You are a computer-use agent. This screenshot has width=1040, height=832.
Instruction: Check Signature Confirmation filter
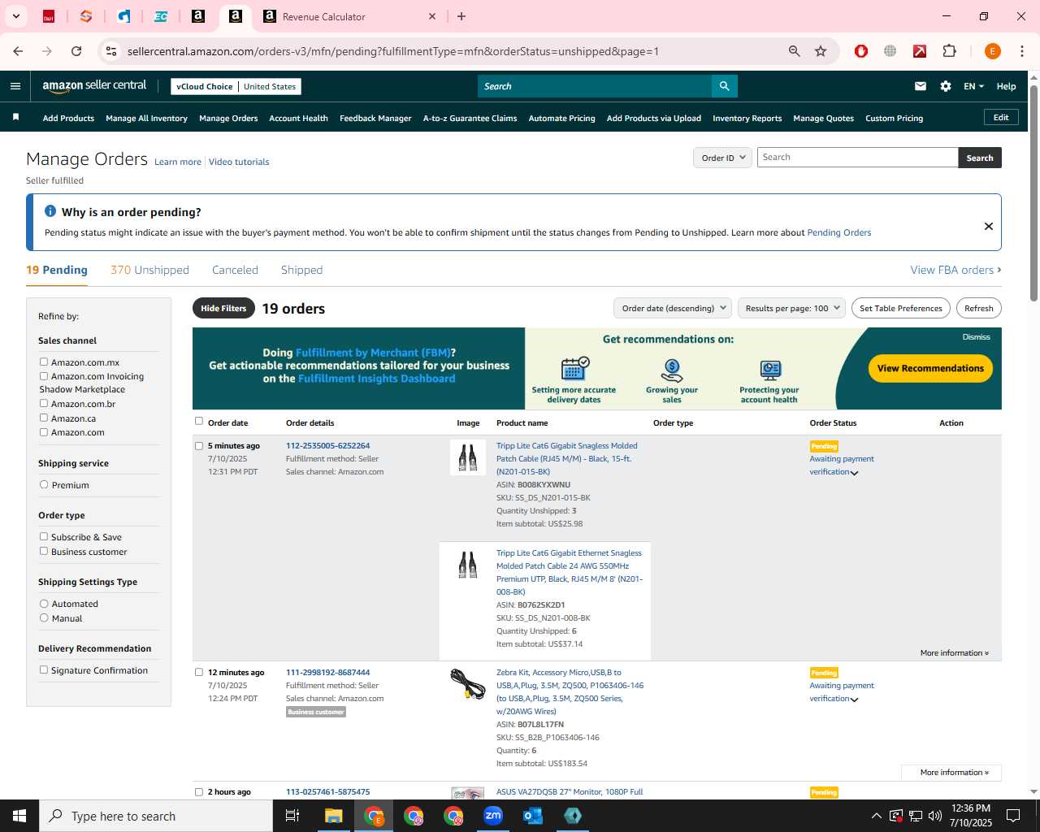pos(44,669)
